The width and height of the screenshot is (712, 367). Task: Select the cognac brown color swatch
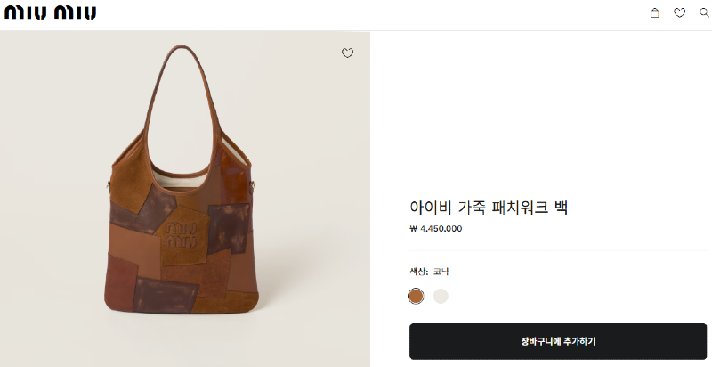416,296
